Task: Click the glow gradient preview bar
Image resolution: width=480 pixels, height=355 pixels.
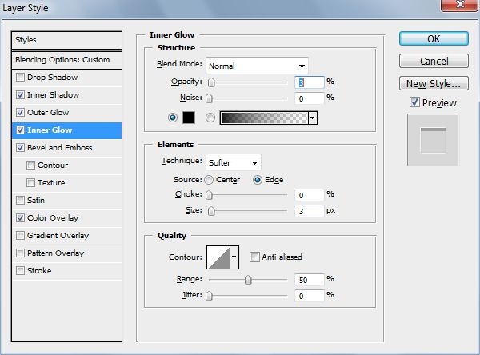Action: coord(264,118)
